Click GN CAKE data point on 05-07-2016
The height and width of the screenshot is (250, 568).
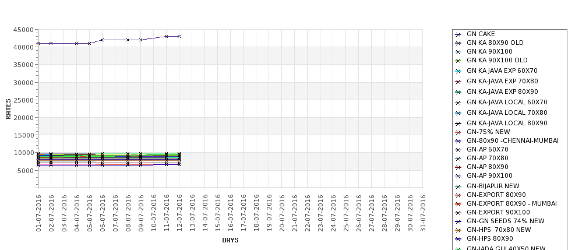tap(90, 44)
